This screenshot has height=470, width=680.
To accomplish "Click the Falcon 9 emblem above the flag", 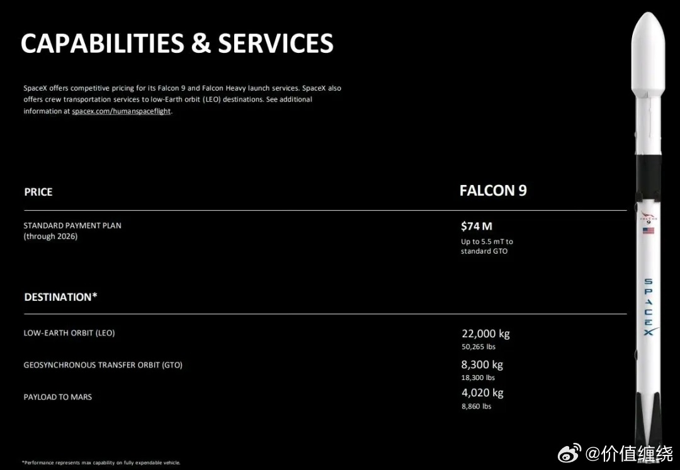I will pyautogui.click(x=648, y=219).
